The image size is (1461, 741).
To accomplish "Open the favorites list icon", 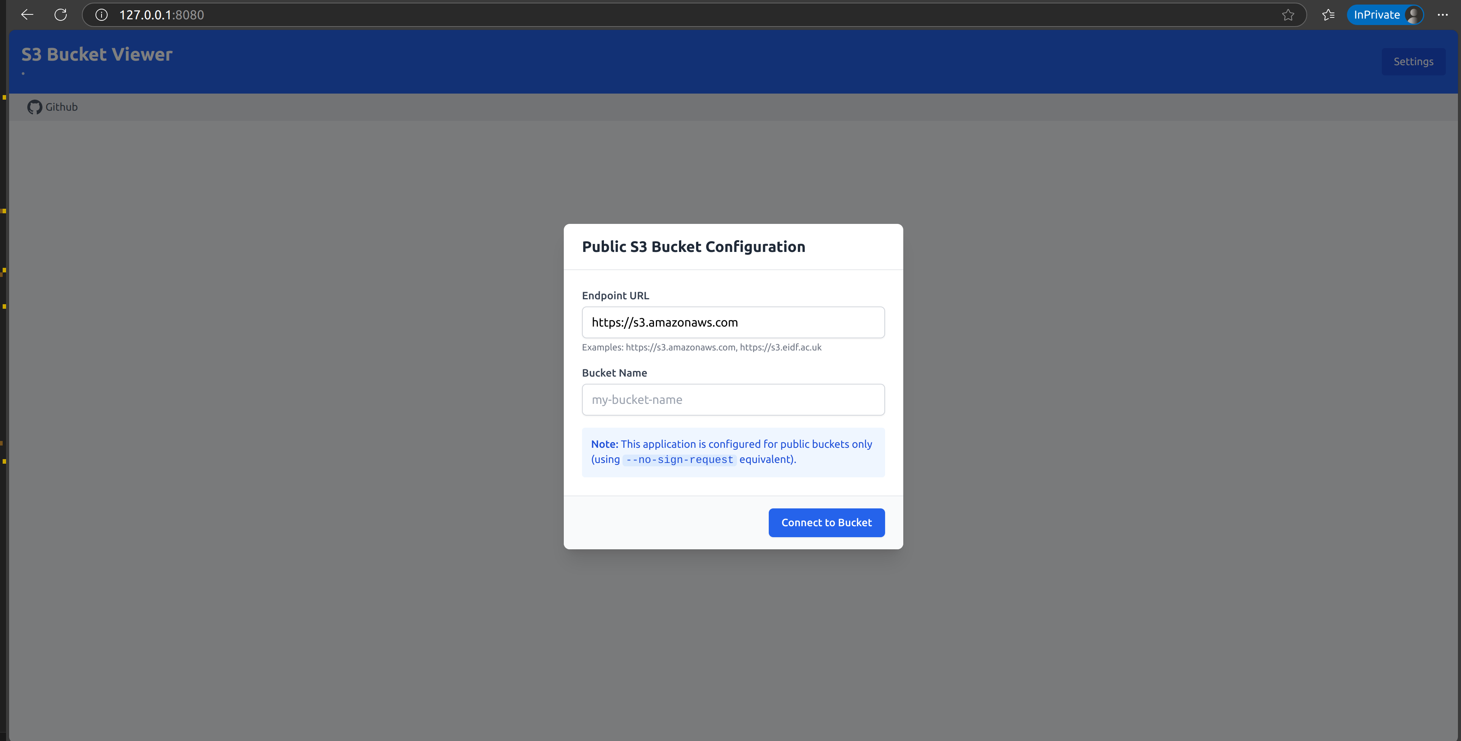I will tap(1328, 15).
